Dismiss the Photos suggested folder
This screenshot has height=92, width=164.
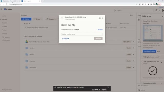coord(134,54)
